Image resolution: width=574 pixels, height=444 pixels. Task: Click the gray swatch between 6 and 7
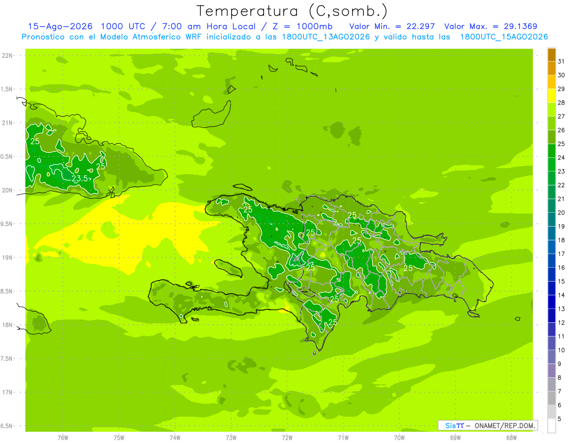(552, 398)
